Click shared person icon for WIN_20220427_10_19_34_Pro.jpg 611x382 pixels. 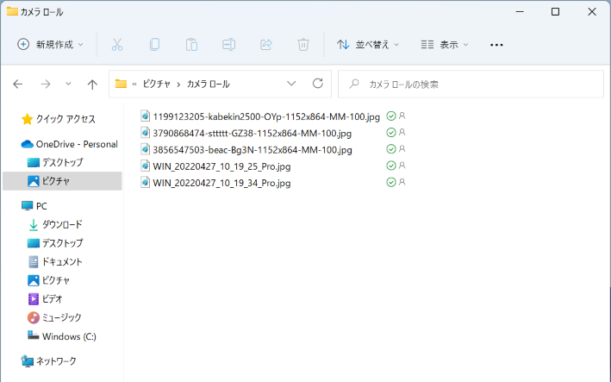402,182
